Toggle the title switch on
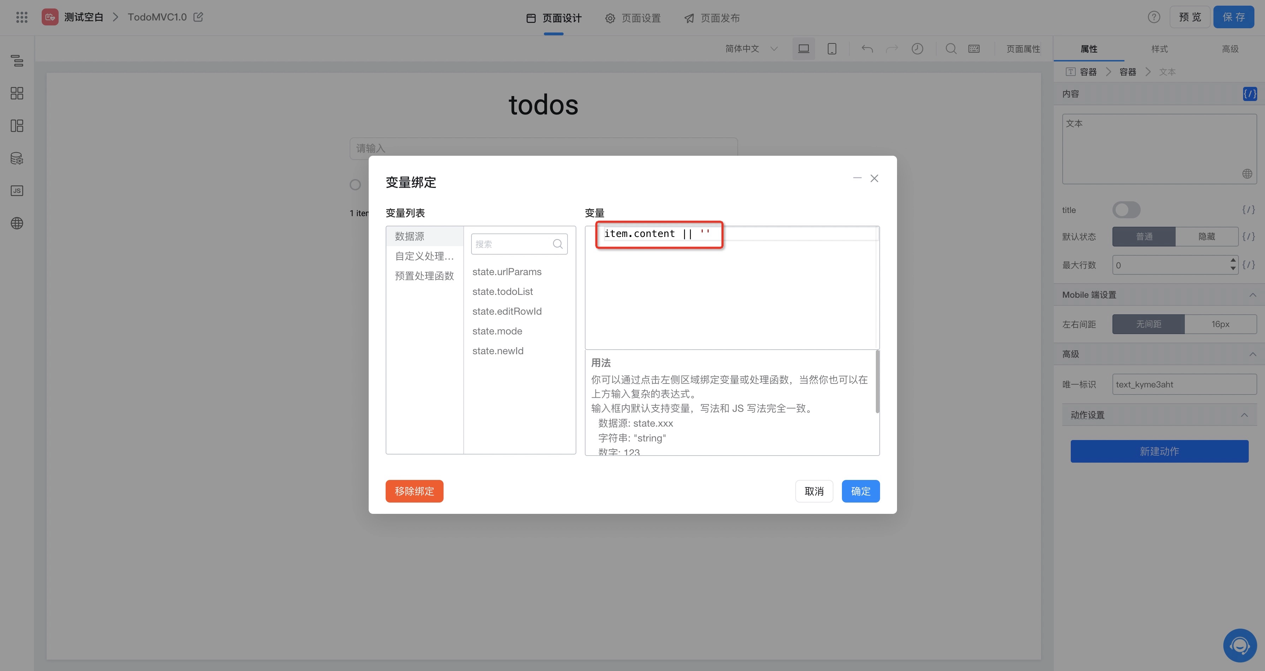The width and height of the screenshot is (1265, 671). tap(1126, 210)
